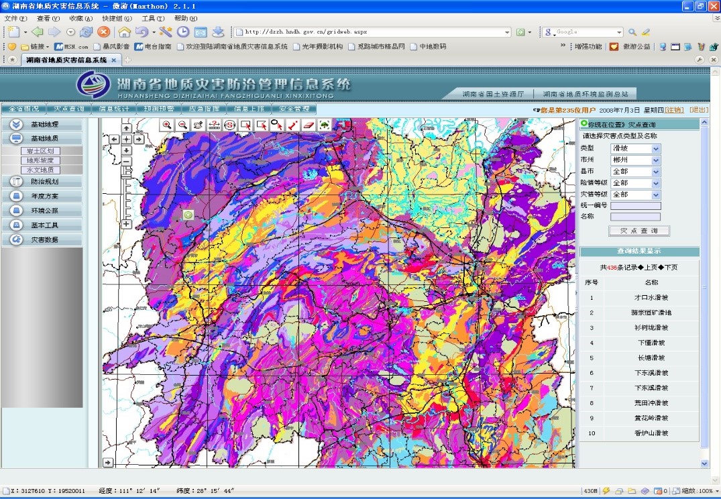Switch to the 预测预警 navigation tab
The width and height of the screenshot is (721, 499).
tap(158, 109)
